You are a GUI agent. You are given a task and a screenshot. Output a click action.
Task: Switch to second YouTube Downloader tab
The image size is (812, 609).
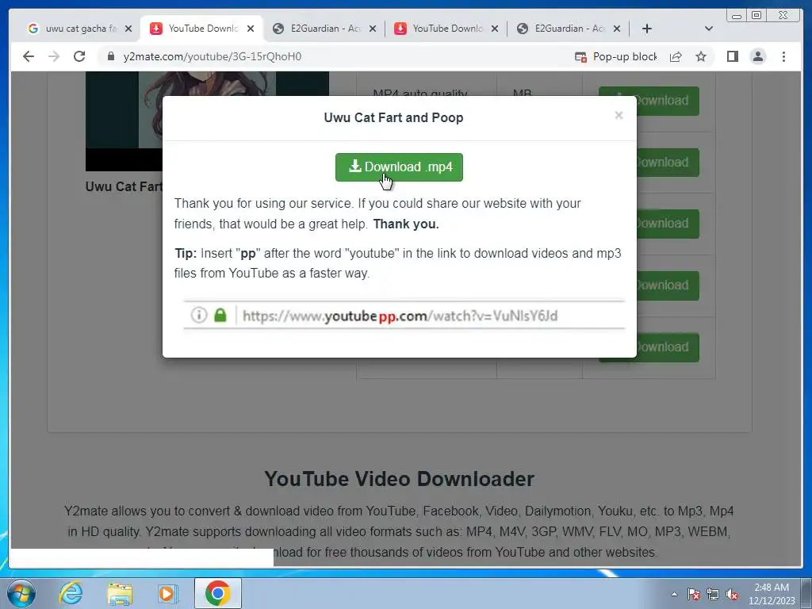point(447,29)
